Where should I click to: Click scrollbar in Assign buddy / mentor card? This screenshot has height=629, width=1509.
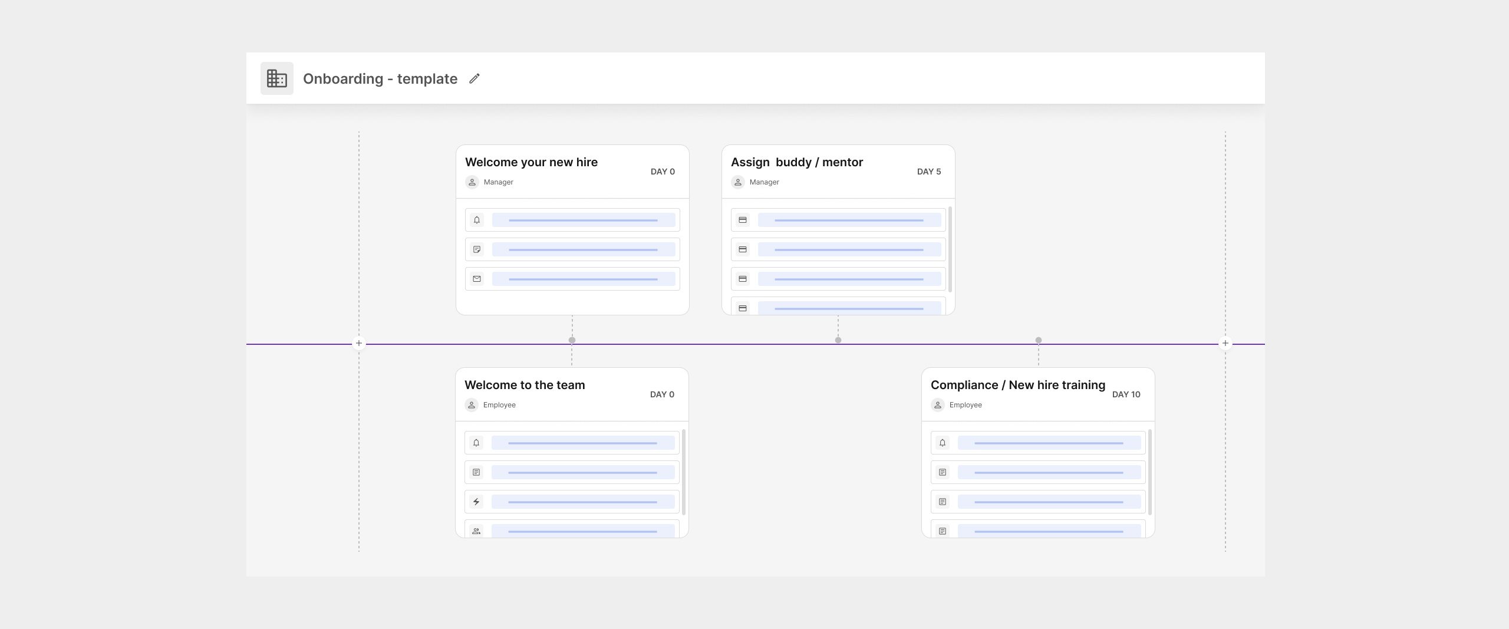pyautogui.click(x=950, y=248)
